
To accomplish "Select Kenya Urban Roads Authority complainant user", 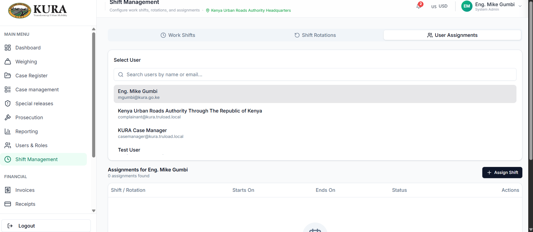I will [315, 114].
